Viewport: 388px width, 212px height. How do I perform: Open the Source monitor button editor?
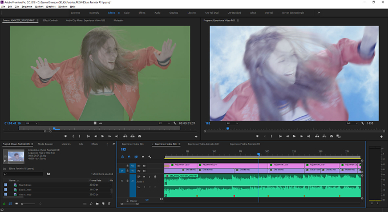pos(196,136)
